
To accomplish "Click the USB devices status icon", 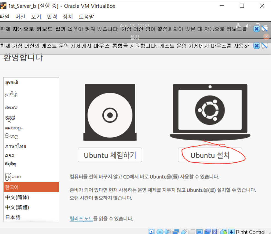I will [184, 232].
